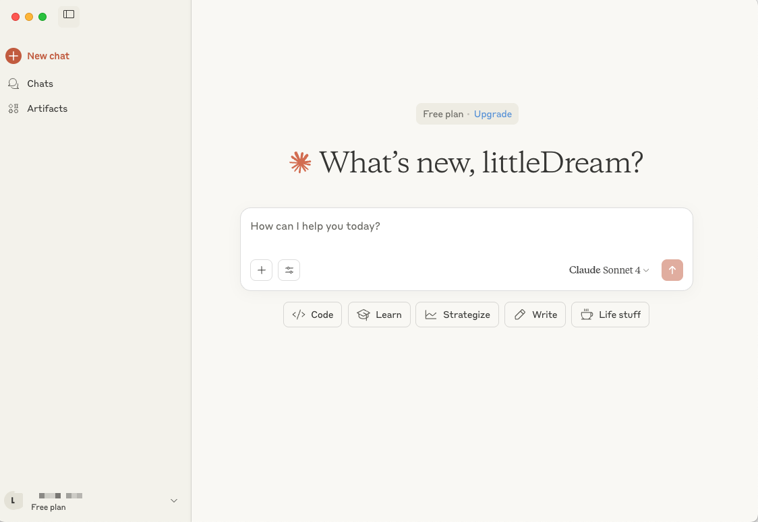Screen dimensions: 758x522
Task: Click the user avatar with letter L
Action: tap(13, 500)
